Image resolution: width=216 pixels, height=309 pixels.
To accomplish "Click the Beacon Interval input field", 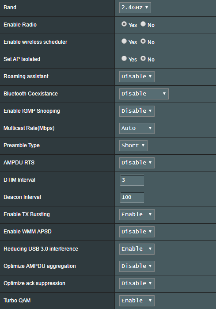I will 132,197.
